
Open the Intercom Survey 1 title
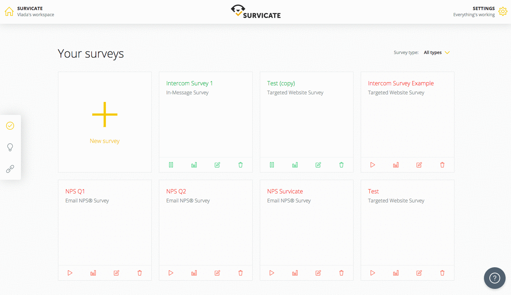coord(190,83)
